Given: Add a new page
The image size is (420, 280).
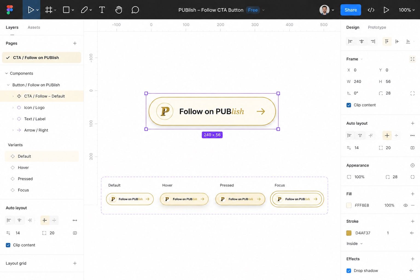Looking at the screenshot, I should [75, 43].
